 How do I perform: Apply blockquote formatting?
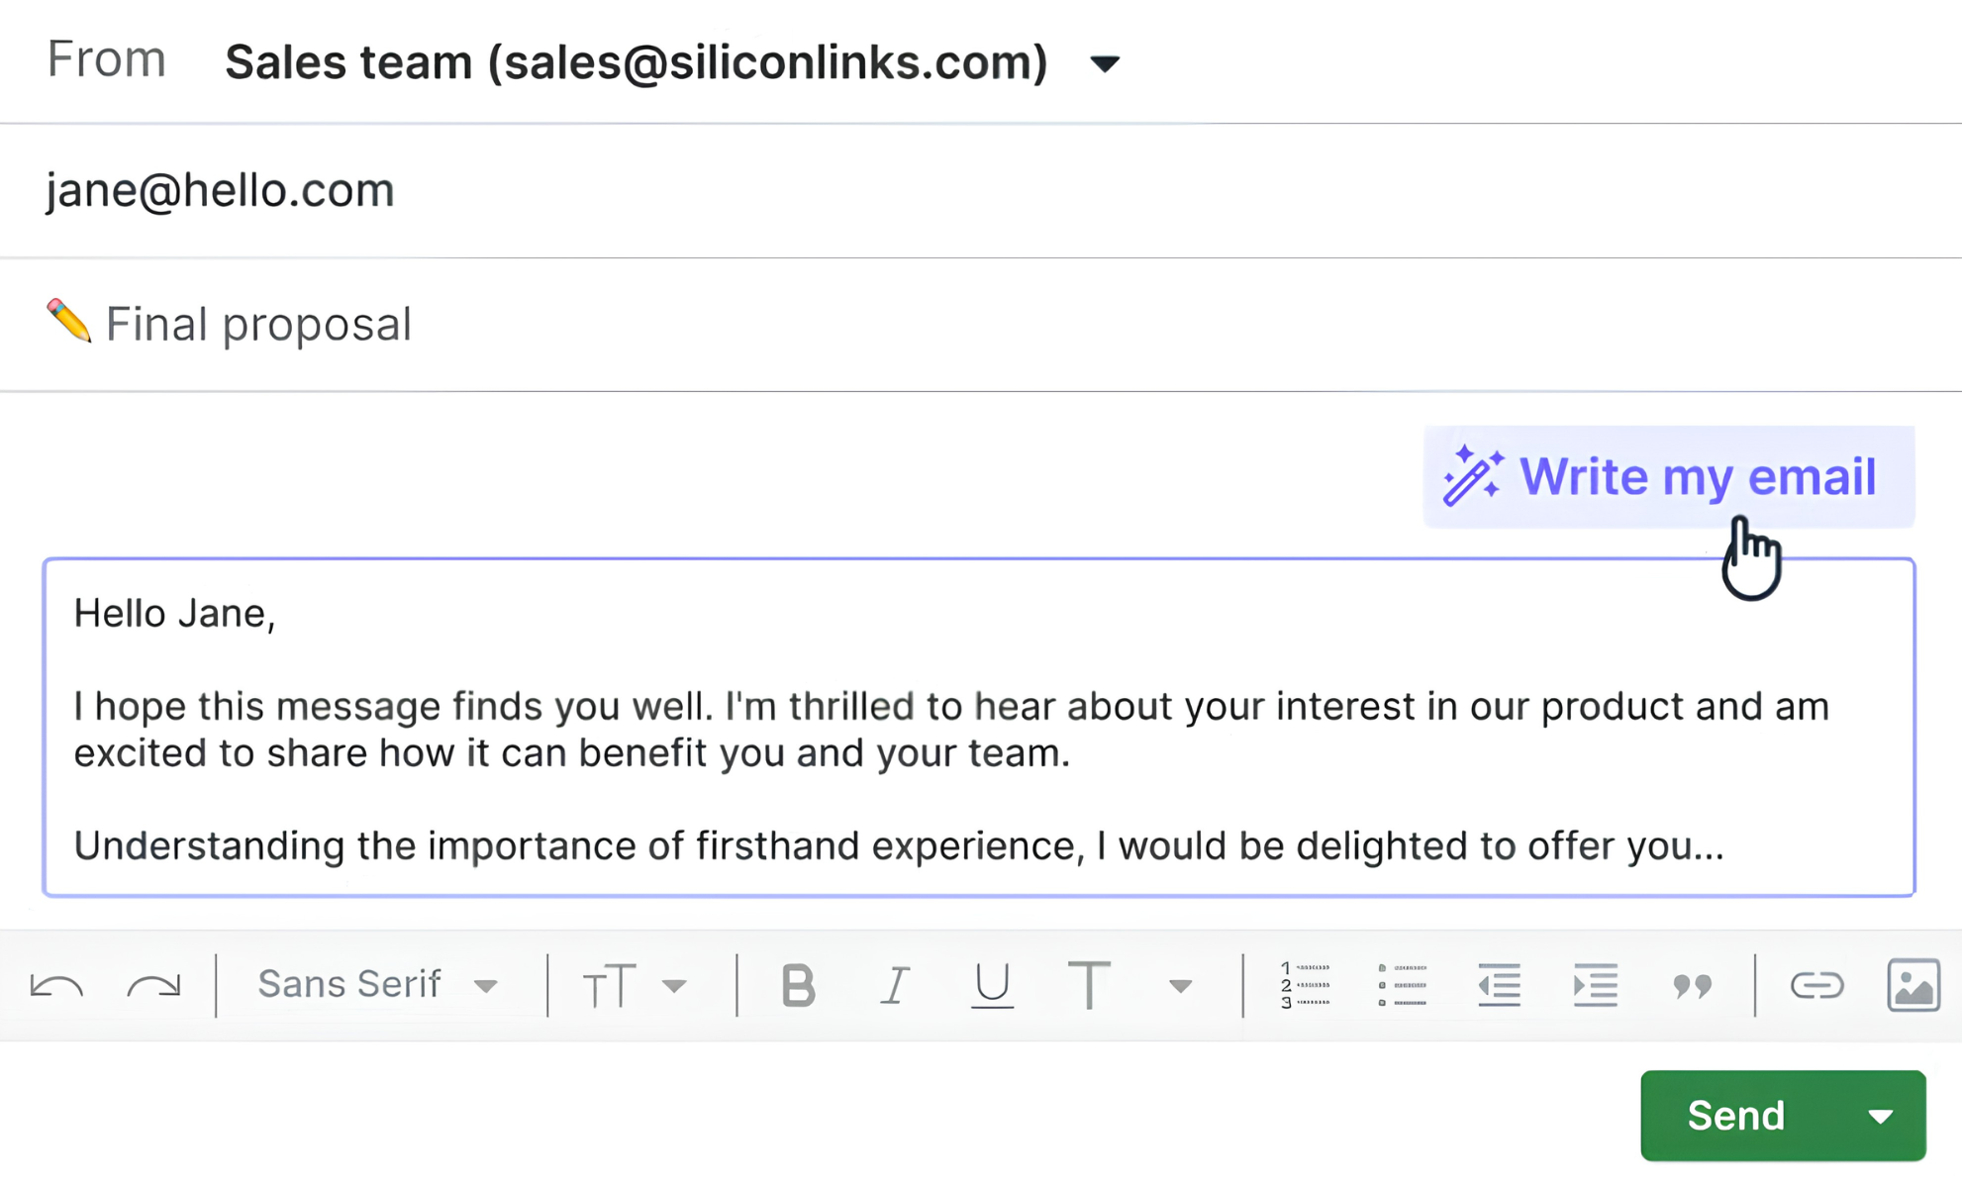pyautogui.click(x=1693, y=986)
